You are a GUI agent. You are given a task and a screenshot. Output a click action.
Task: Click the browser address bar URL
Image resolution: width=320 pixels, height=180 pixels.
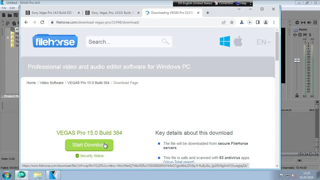98,22
